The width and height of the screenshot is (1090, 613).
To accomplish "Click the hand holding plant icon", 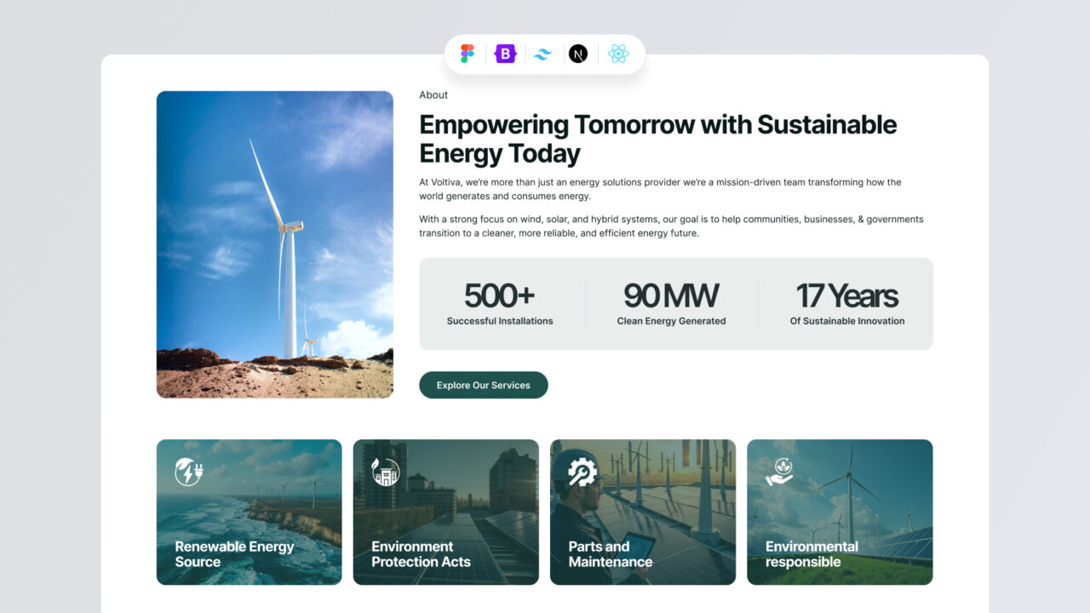I will click(x=779, y=472).
